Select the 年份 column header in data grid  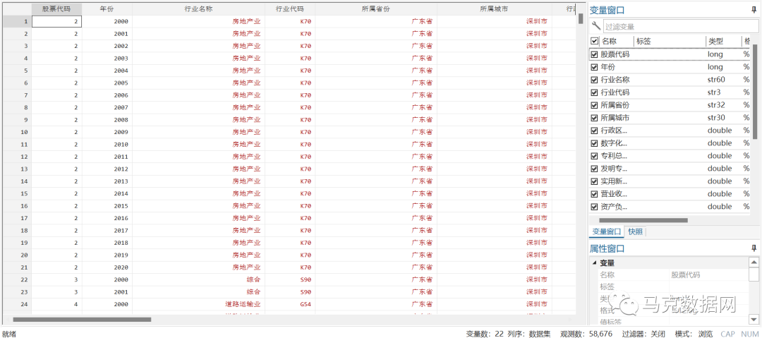tap(107, 9)
